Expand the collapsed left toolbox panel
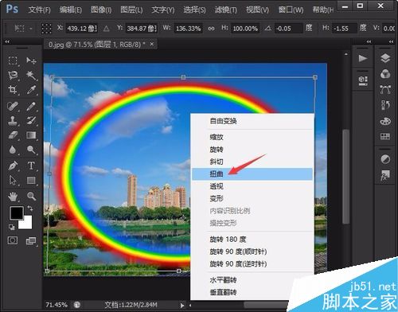398x312 pixels. point(7,41)
